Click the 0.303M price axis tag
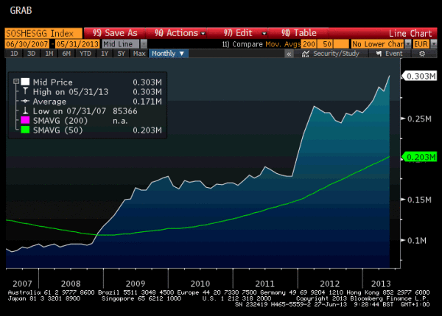This screenshot has width=442, height=316. pyautogui.click(x=419, y=76)
